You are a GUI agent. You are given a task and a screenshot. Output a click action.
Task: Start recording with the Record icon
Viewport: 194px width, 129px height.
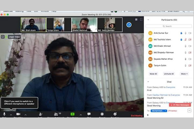(x=102, y=114)
